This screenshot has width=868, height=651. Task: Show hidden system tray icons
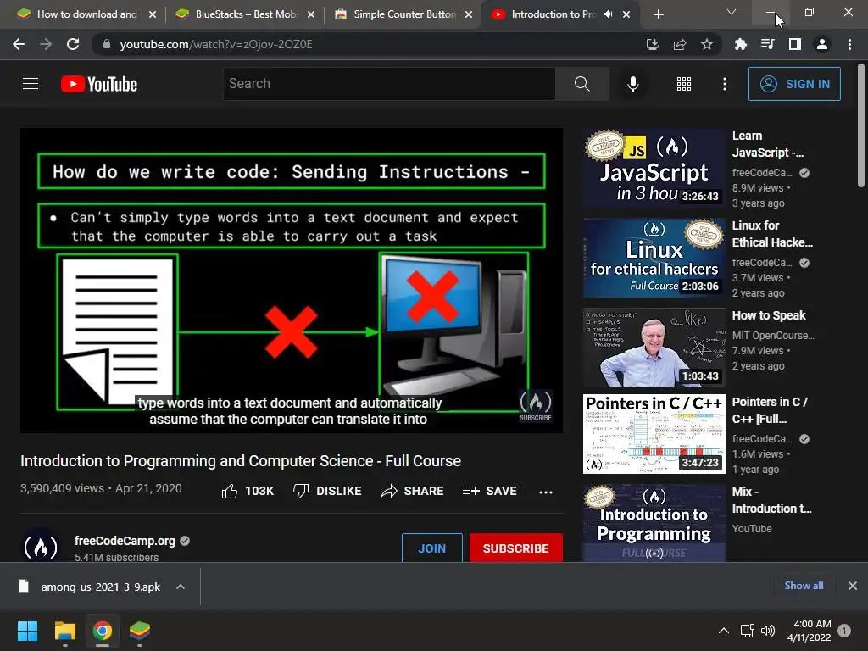tap(724, 631)
